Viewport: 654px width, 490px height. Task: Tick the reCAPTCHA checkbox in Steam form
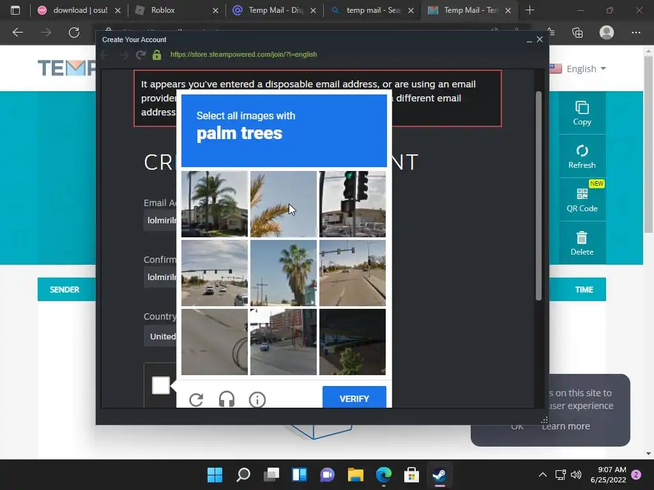coord(160,385)
